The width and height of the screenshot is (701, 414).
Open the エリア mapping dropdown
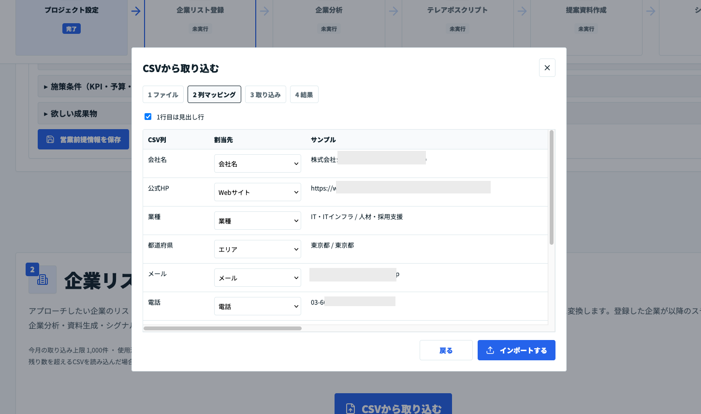click(x=257, y=249)
